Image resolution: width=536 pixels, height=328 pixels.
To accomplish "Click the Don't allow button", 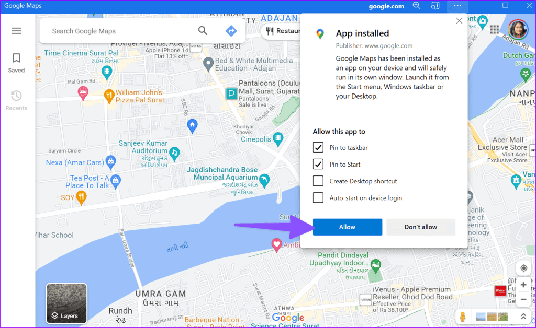I will pyautogui.click(x=420, y=227).
